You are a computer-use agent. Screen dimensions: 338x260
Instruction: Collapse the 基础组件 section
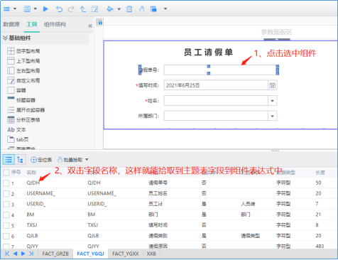point(5,38)
